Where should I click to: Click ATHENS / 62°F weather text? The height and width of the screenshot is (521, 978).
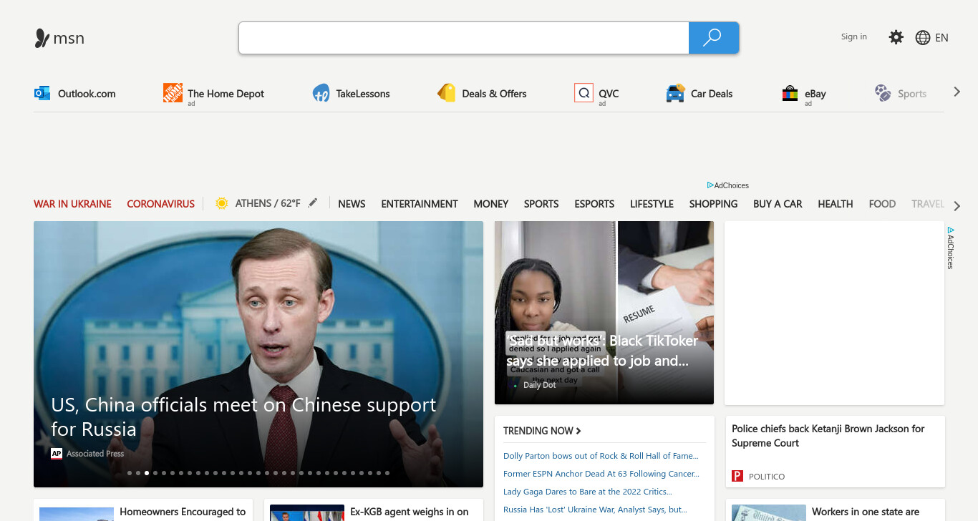pos(268,203)
